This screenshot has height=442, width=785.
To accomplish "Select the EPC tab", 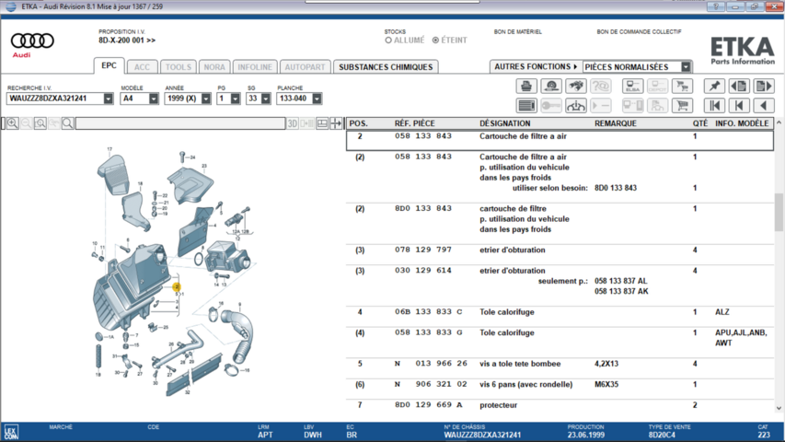I will pyautogui.click(x=109, y=66).
